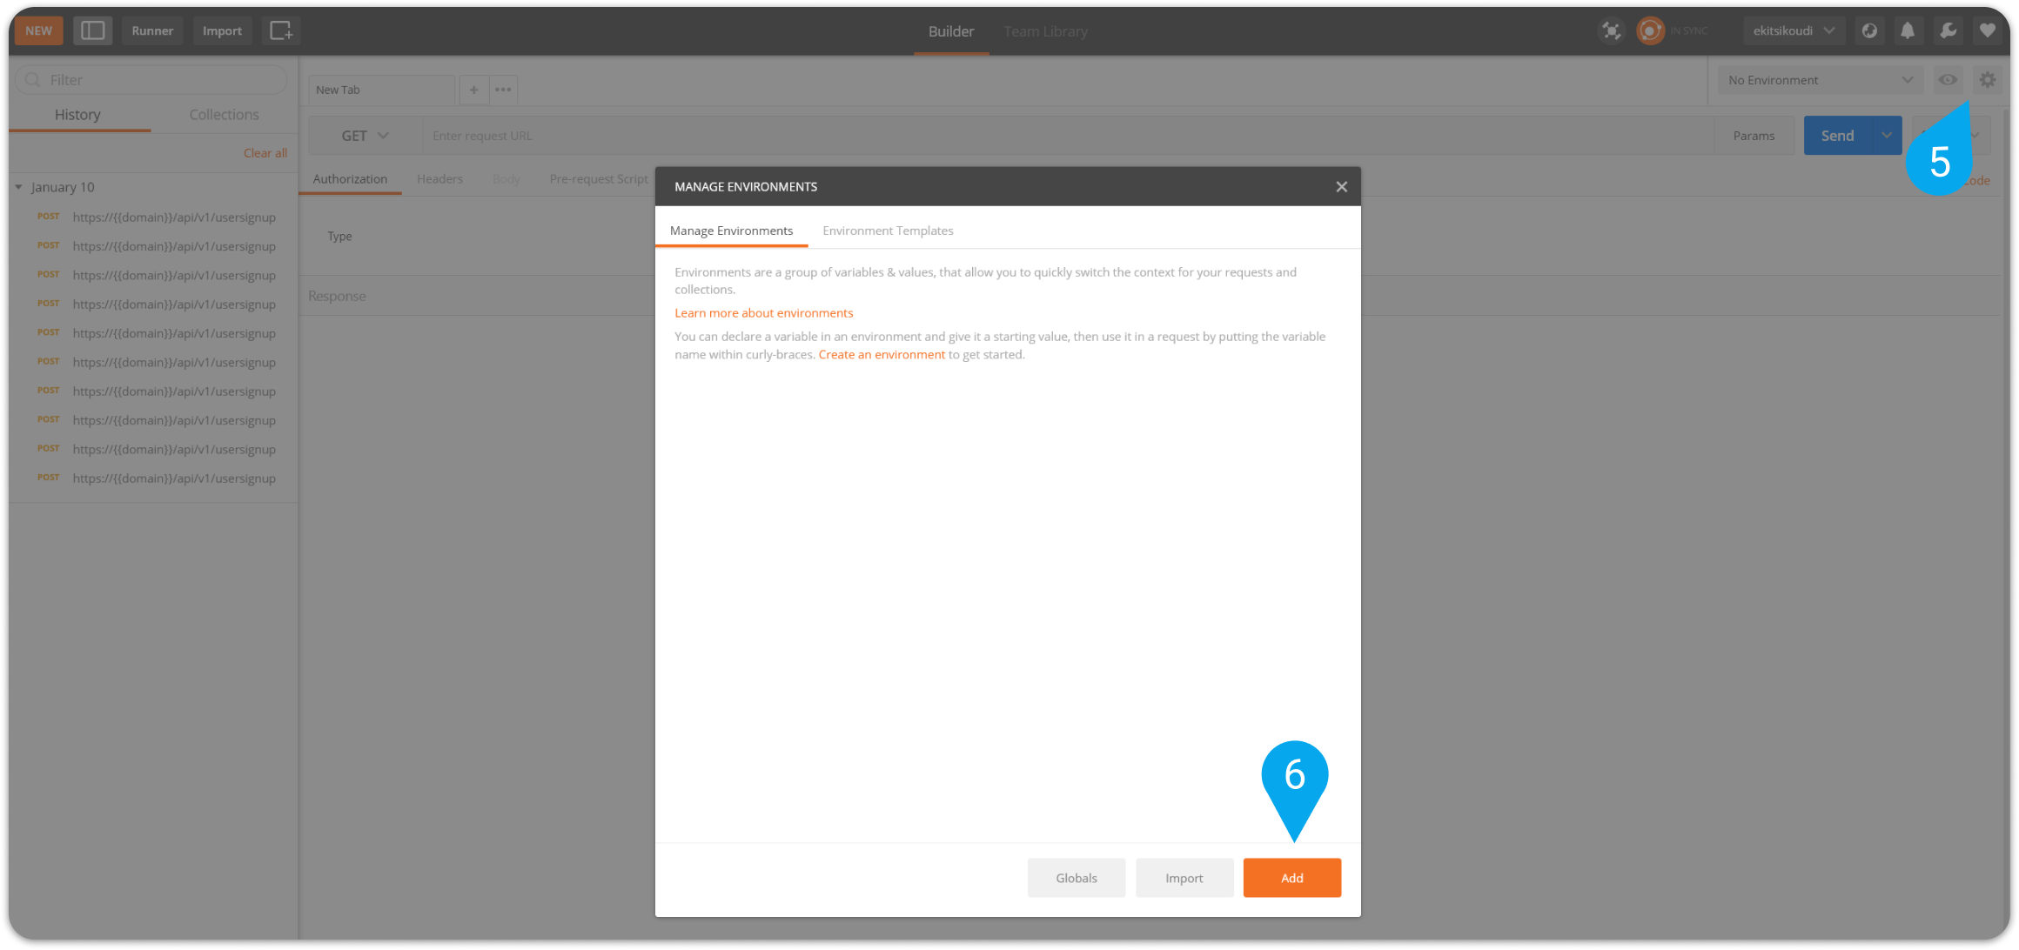Click the interceptor satellite icon
This screenshot has width=2019, height=950.
pyautogui.click(x=1611, y=30)
